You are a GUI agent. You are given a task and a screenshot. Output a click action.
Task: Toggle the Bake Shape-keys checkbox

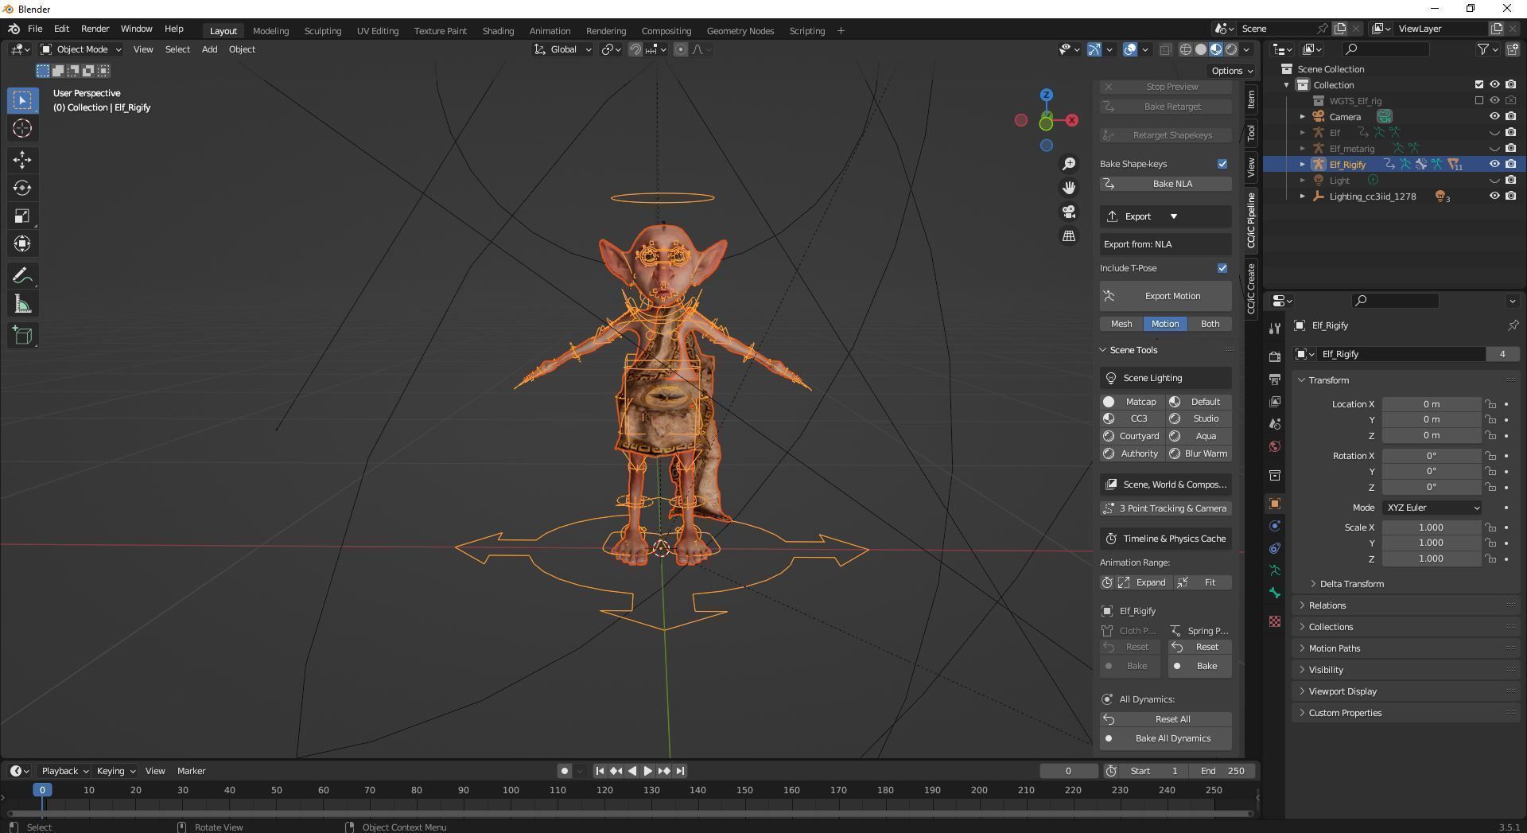(1222, 164)
